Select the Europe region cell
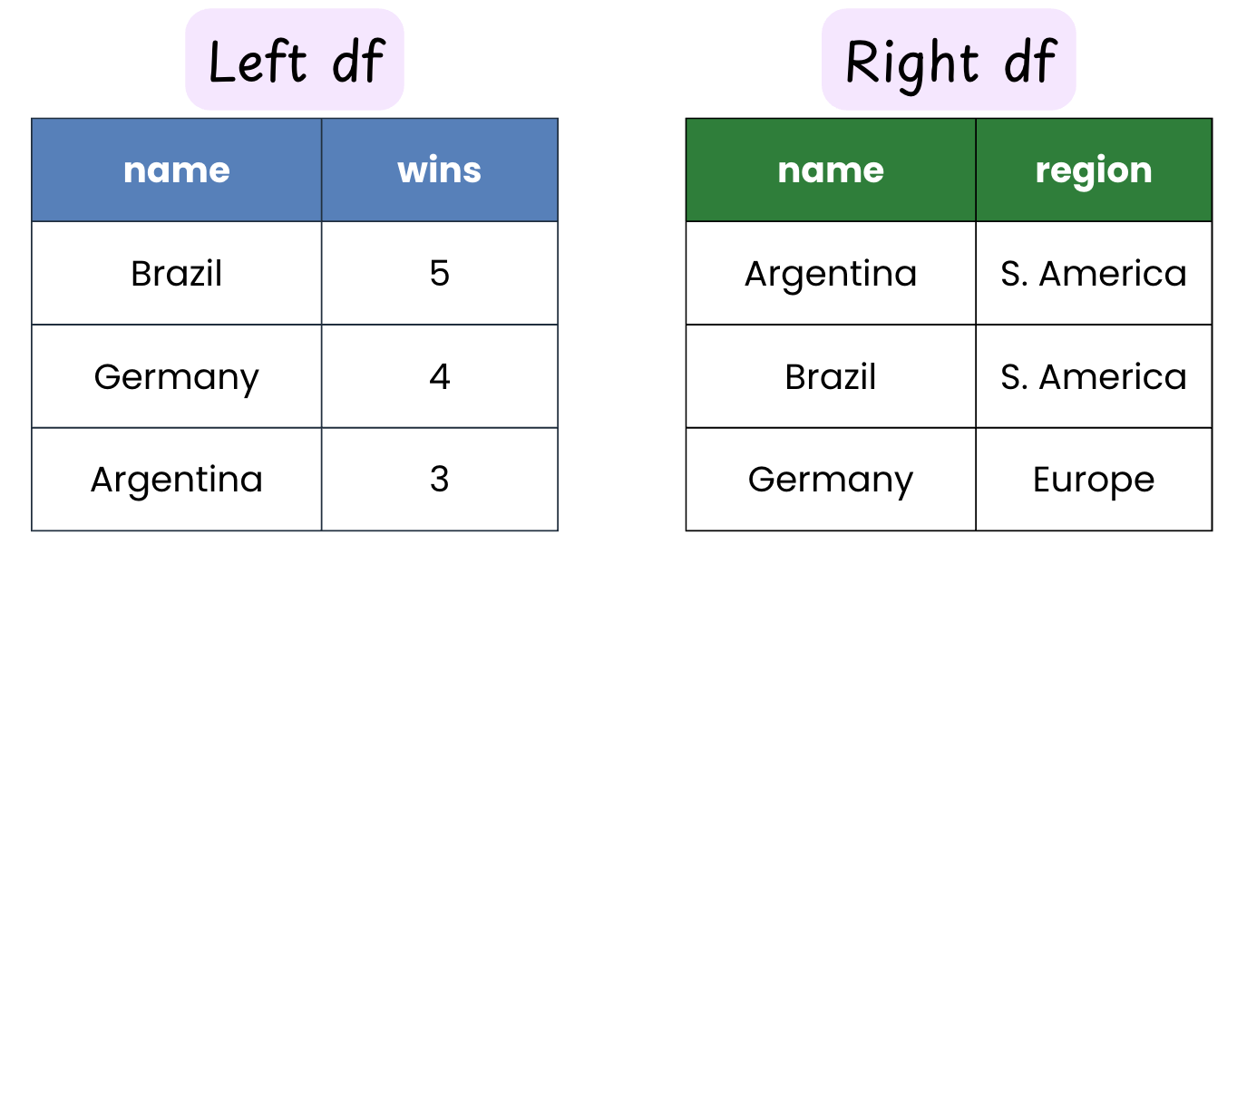 point(1094,479)
